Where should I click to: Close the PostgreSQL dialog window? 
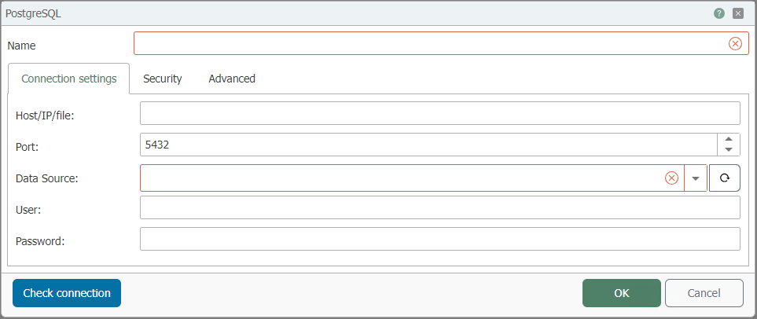pyautogui.click(x=737, y=13)
